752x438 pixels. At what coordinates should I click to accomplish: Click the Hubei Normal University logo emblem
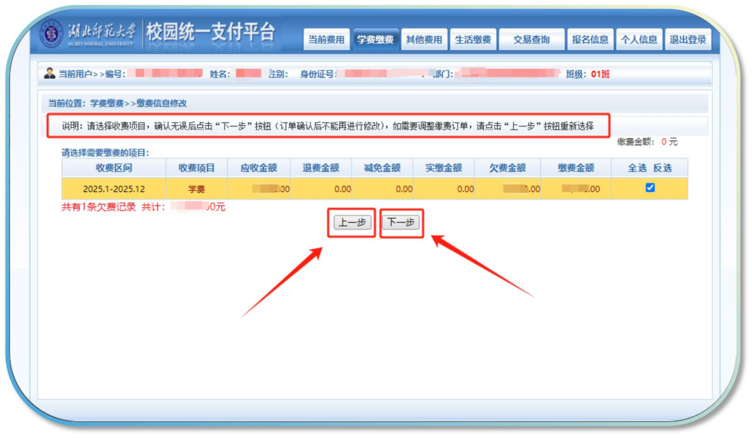point(52,34)
